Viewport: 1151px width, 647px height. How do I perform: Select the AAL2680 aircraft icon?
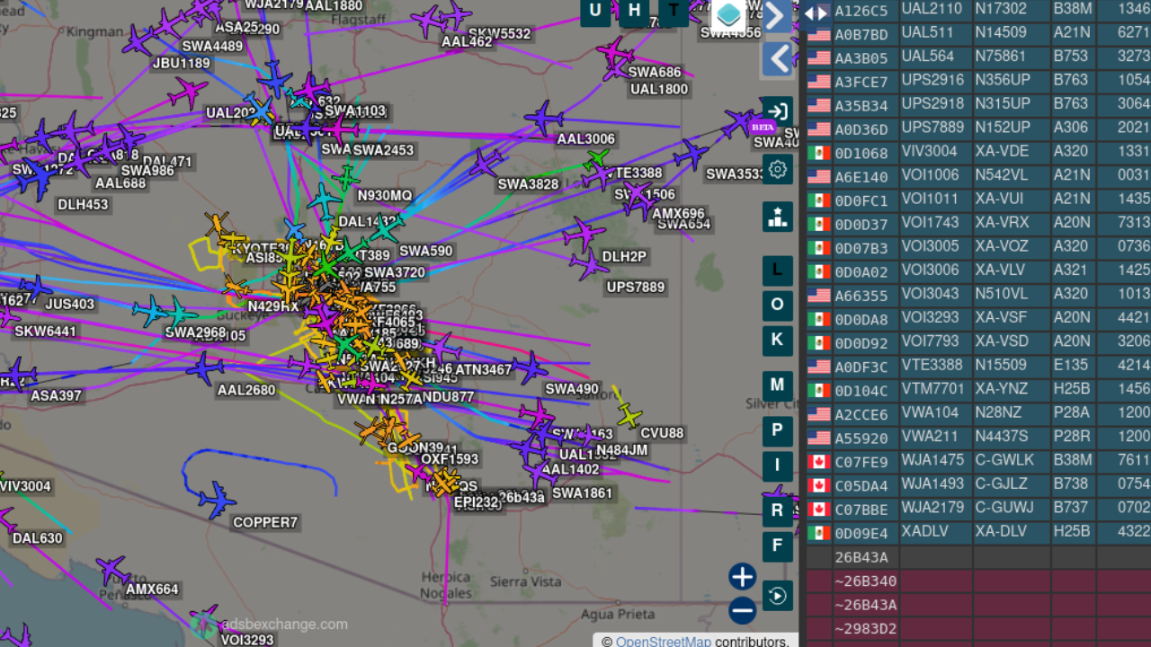tap(205, 368)
